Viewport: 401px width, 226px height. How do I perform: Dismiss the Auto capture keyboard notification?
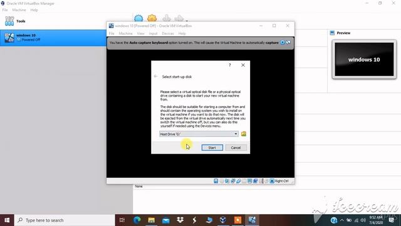283,43
